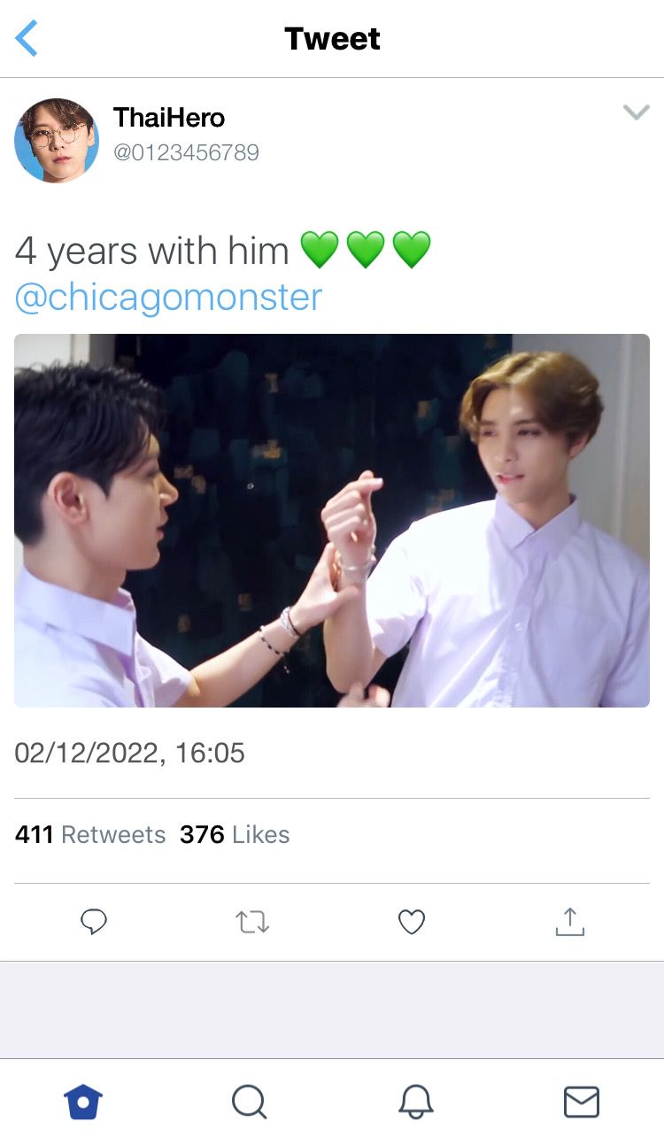Screen dimensions: 664x1145
Task: Open ThaiHero's profile picture
Action: [57, 141]
